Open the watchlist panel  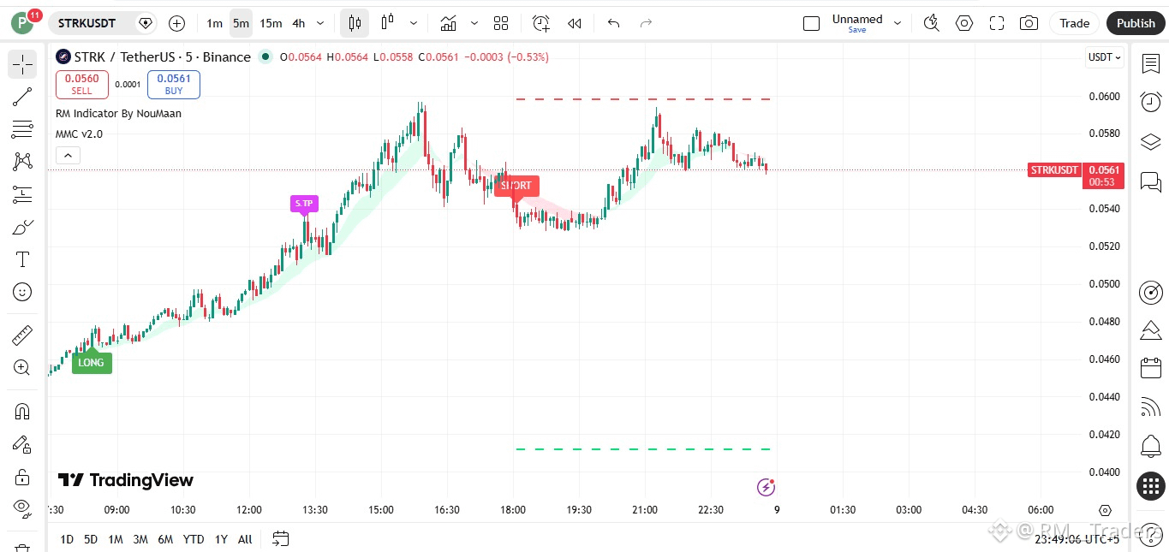pos(1151,63)
